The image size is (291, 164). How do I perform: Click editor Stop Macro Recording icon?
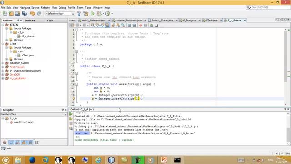click(x=145, y=26)
